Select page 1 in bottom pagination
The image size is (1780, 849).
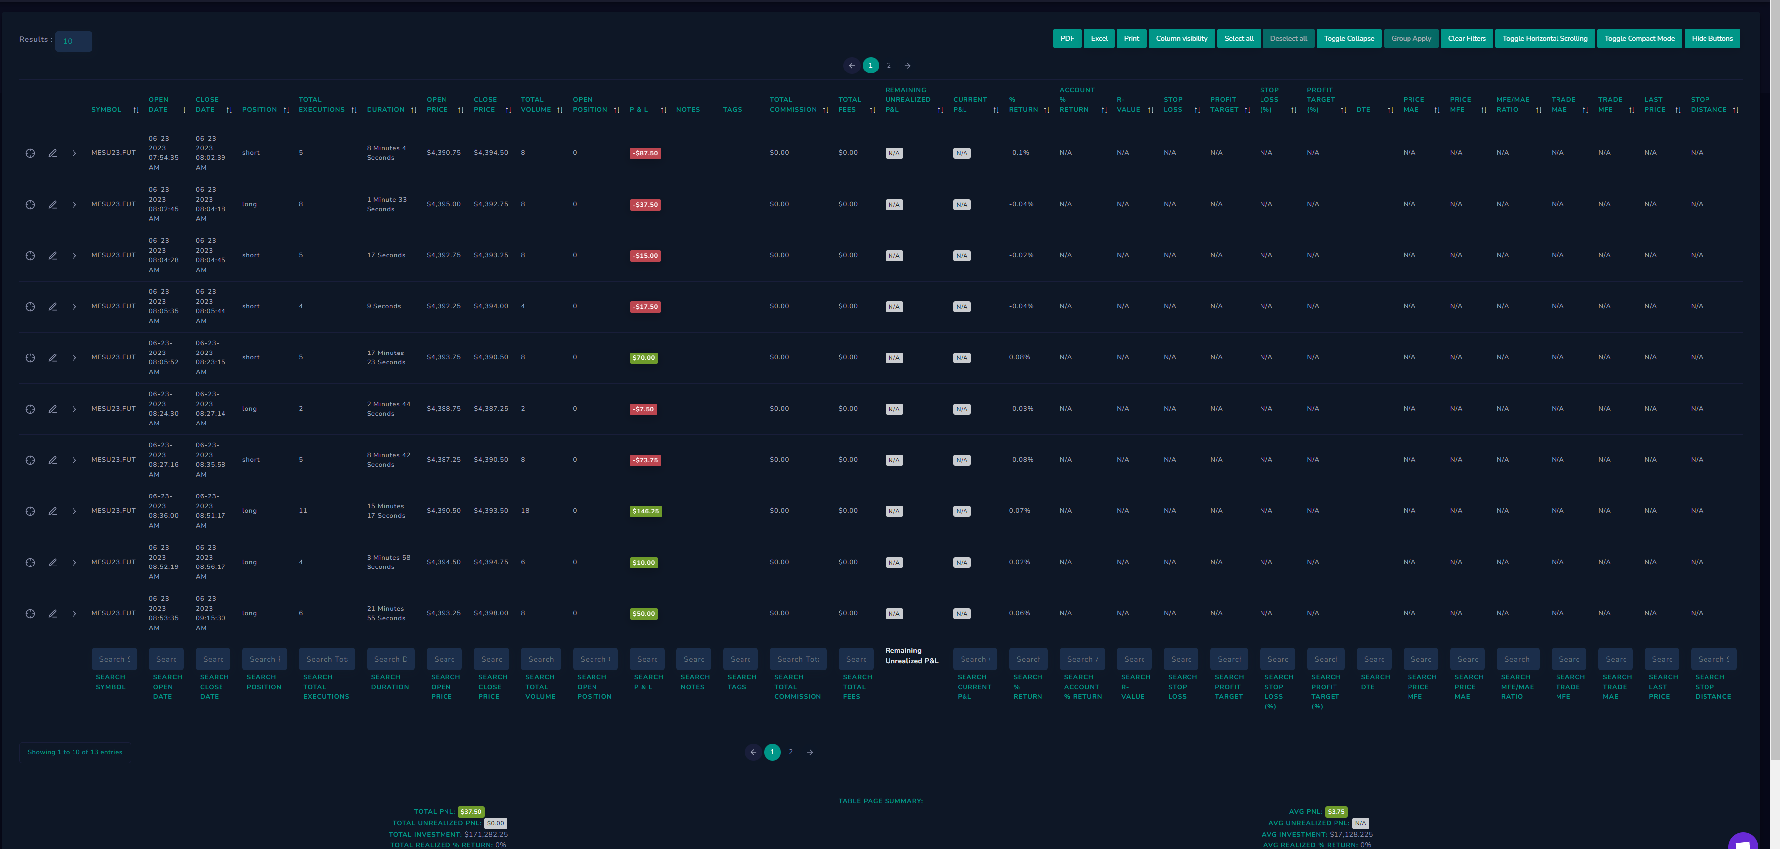(772, 752)
